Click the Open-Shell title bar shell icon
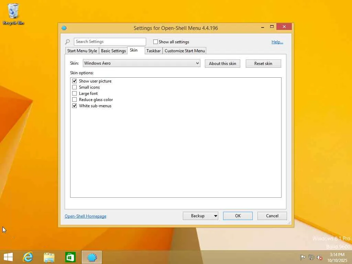 [64, 28]
